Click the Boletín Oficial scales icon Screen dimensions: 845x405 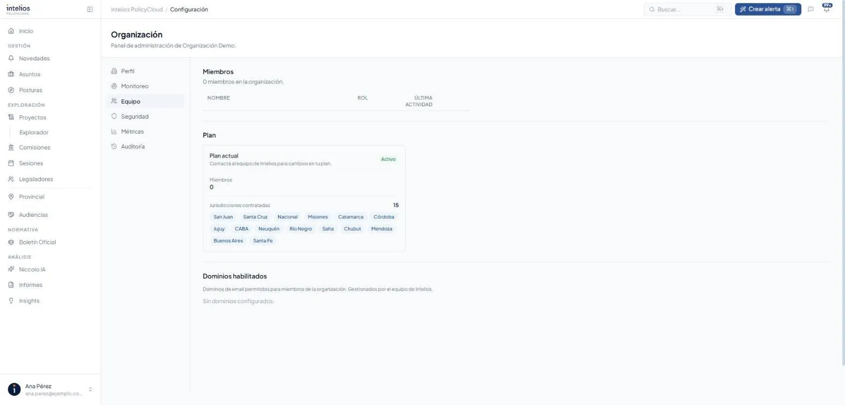tap(11, 242)
